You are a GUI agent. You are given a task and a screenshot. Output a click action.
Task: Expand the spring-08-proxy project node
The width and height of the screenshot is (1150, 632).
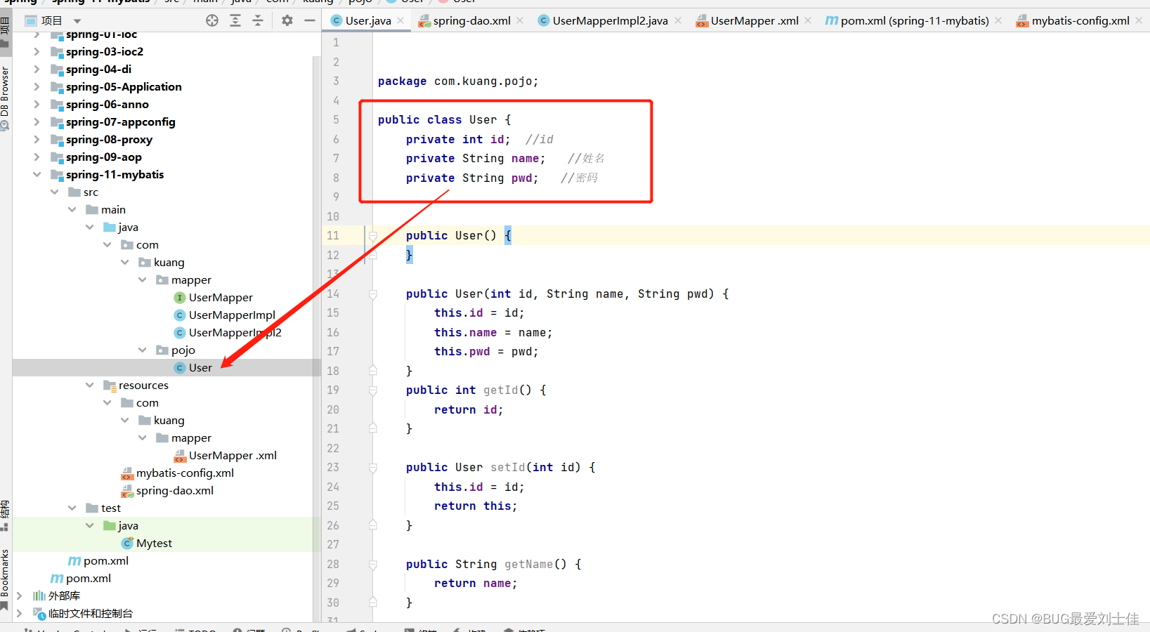coord(37,139)
